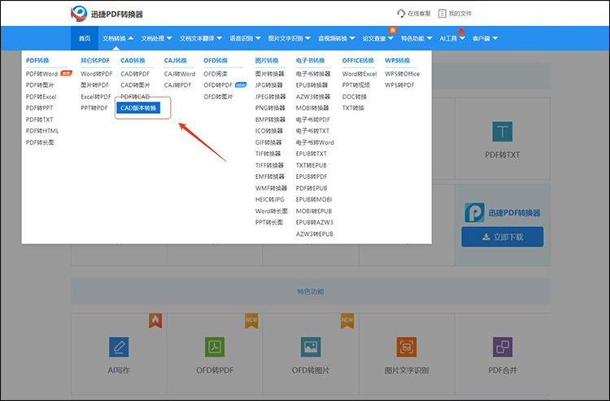Click the 电子书转换 column heading

click(x=310, y=60)
